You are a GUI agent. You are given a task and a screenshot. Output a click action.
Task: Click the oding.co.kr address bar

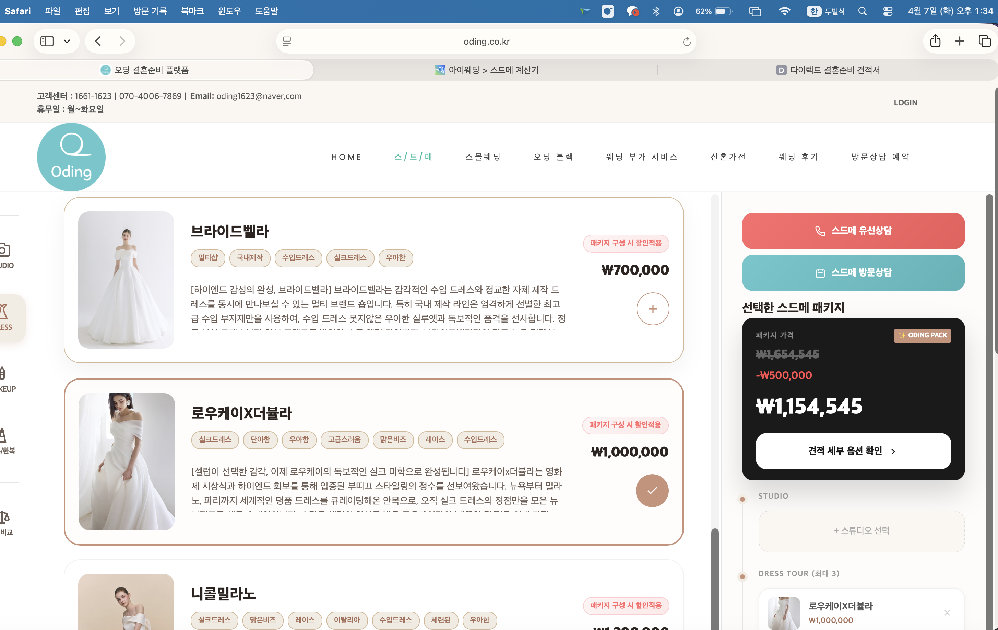tap(486, 41)
